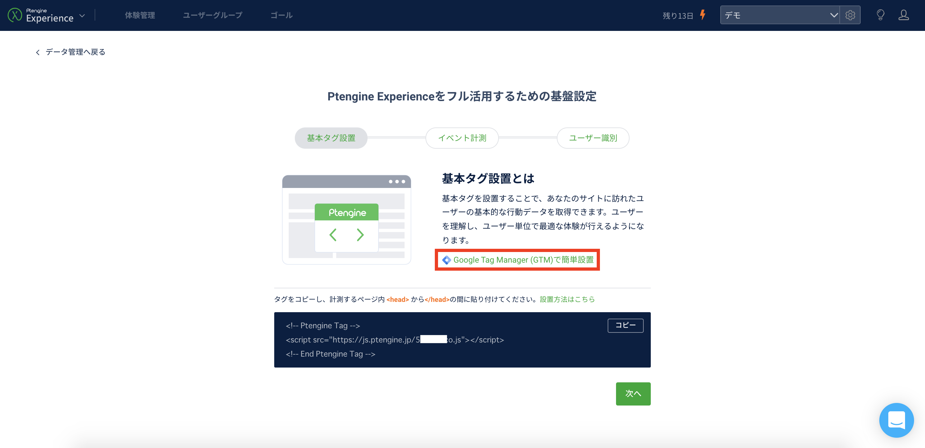Go back via データ管理へ戻る link
The image size is (925, 448).
[x=75, y=52]
